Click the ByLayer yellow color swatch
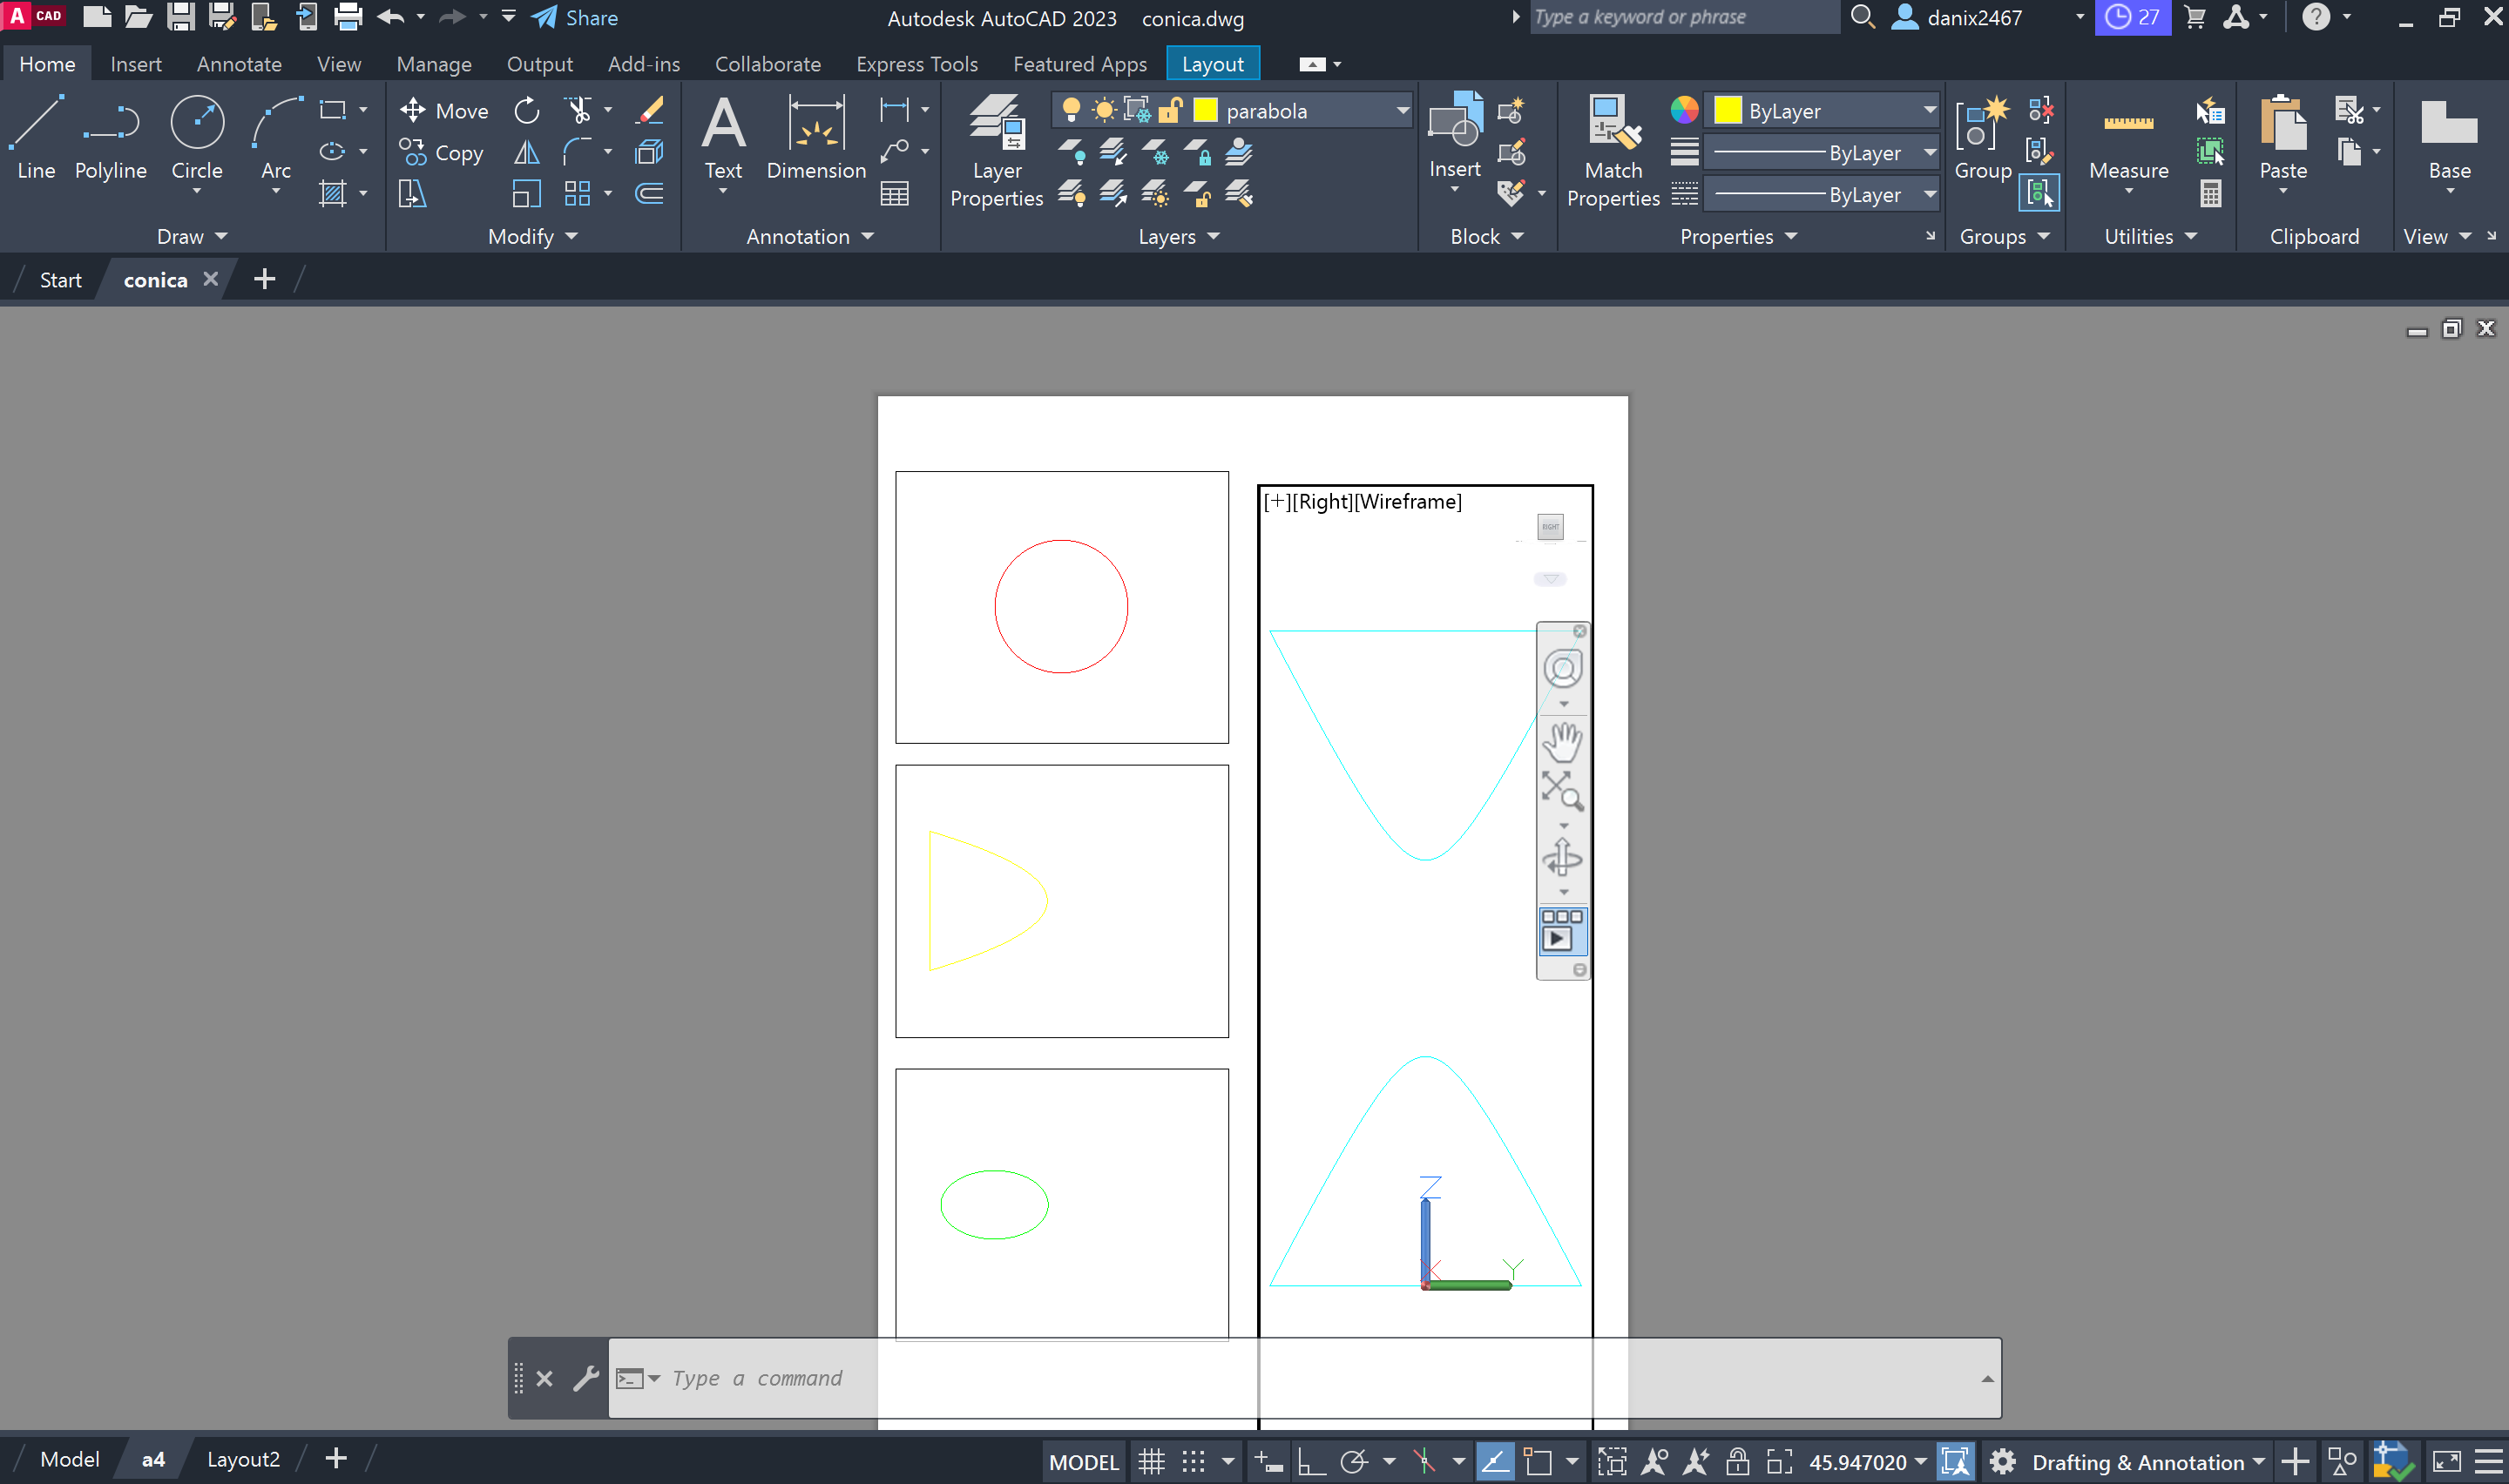Image resolution: width=2509 pixels, height=1484 pixels. [x=1727, y=111]
